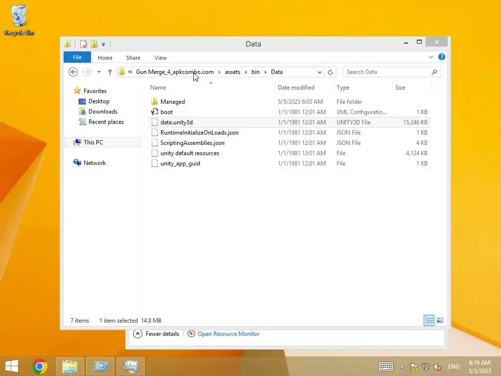Open the Recycle Bin desktop icon
Image resolution: width=501 pixels, height=376 pixels.
pos(19,20)
